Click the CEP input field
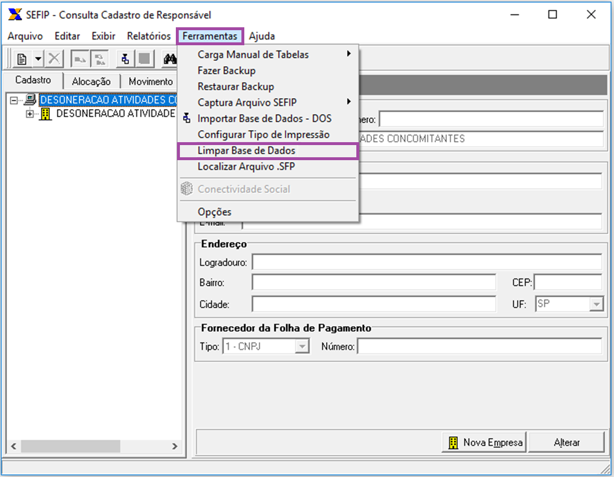 (x=568, y=283)
